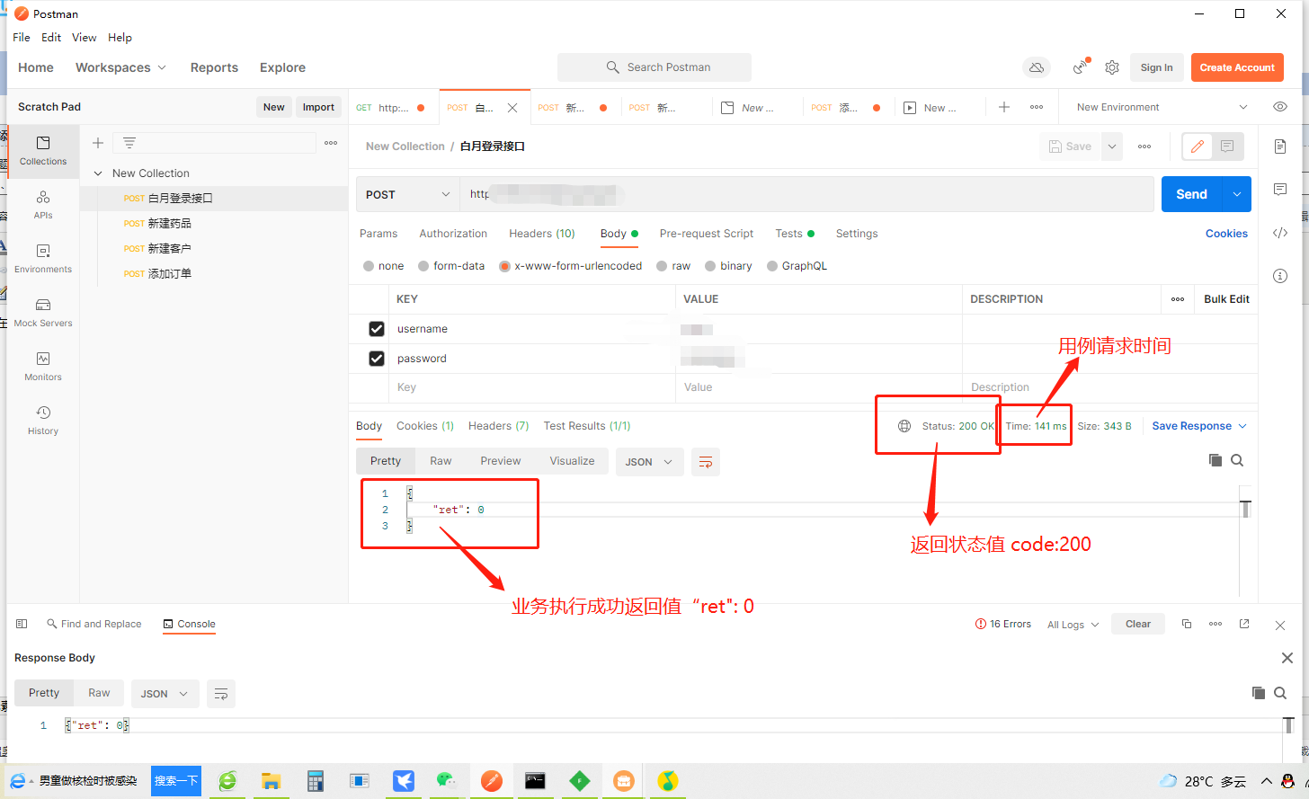The width and height of the screenshot is (1309, 799).
Task: Open the POST method dropdown
Action: pyautogui.click(x=408, y=194)
